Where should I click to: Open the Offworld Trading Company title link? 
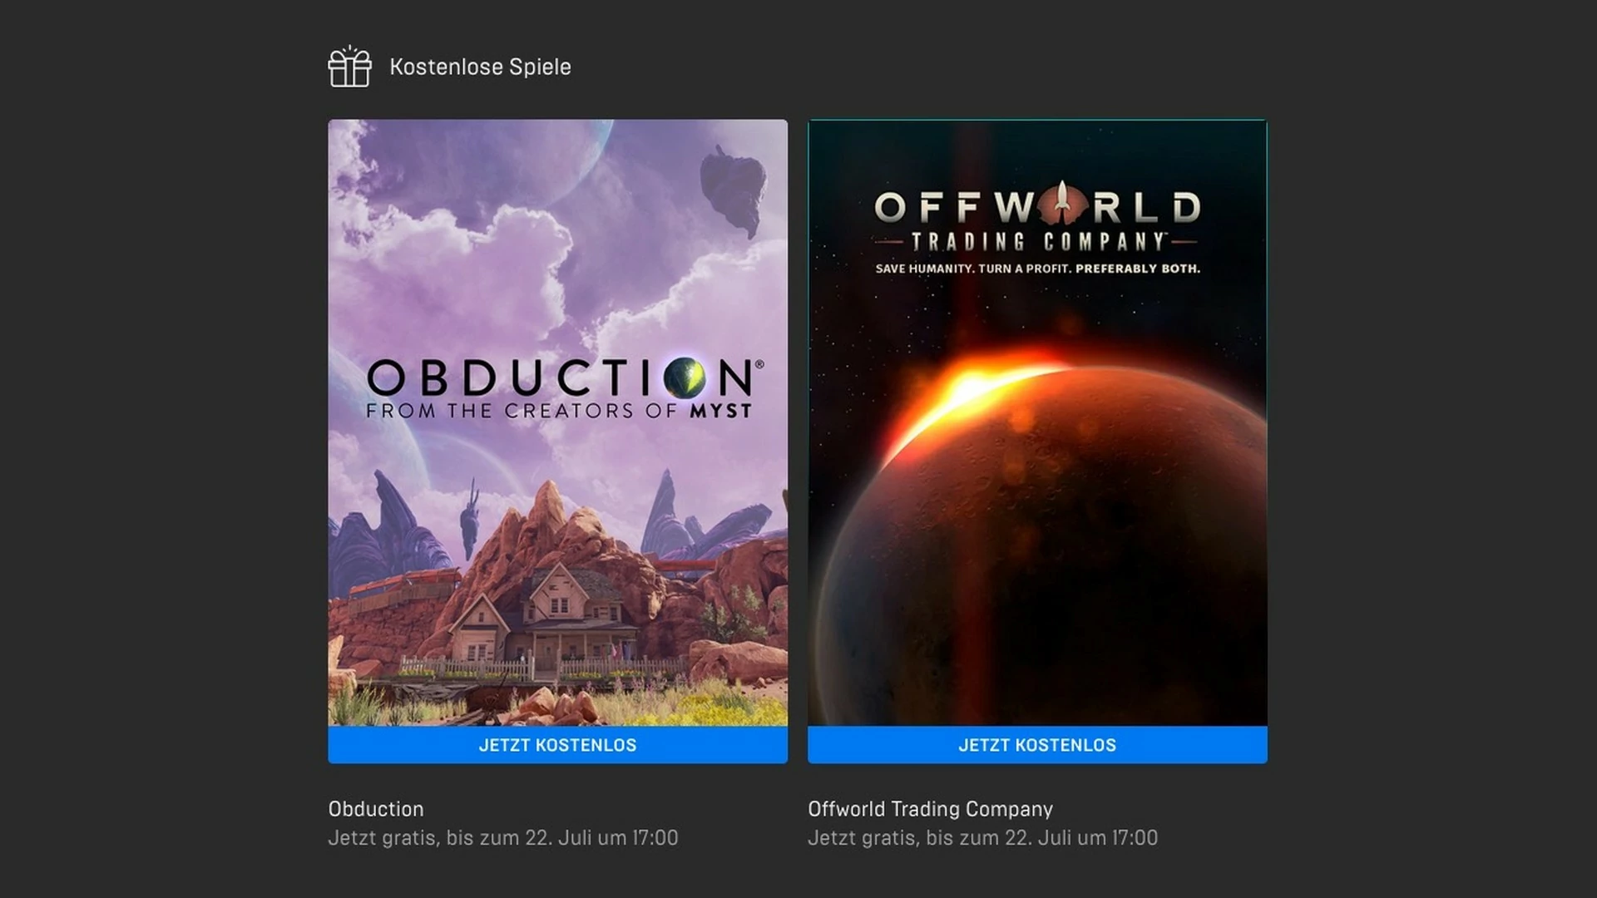930,809
